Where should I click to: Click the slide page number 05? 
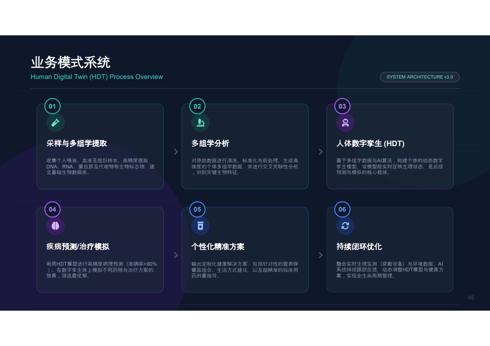pyautogui.click(x=471, y=298)
